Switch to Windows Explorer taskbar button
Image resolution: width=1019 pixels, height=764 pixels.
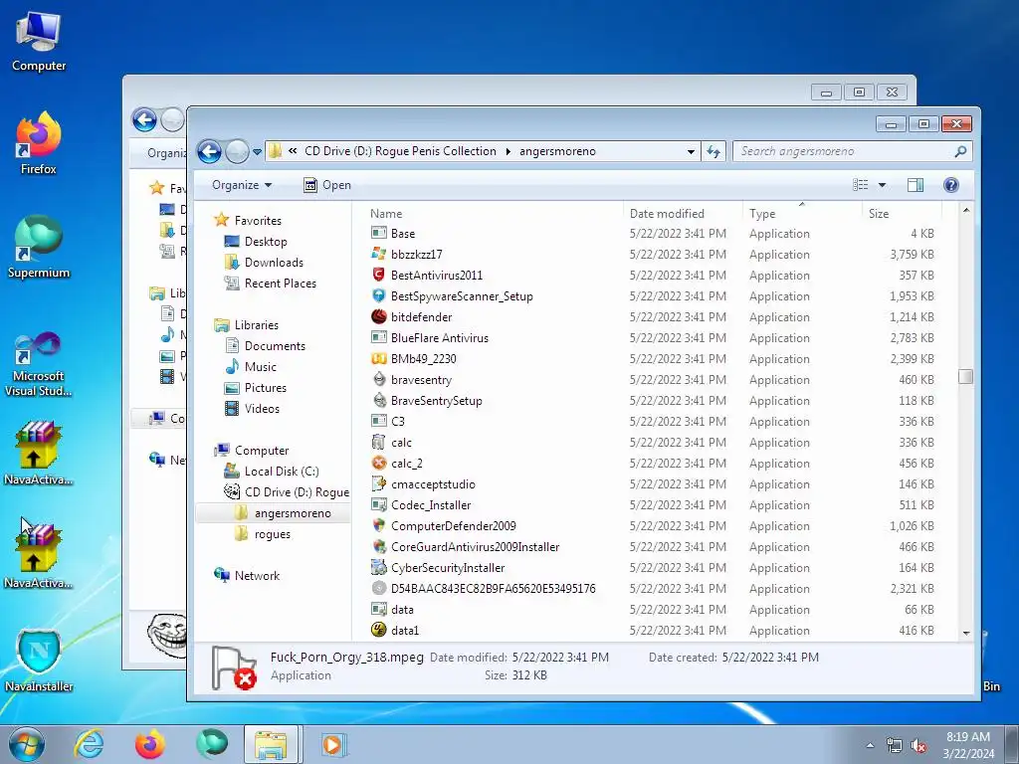[272, 744]
